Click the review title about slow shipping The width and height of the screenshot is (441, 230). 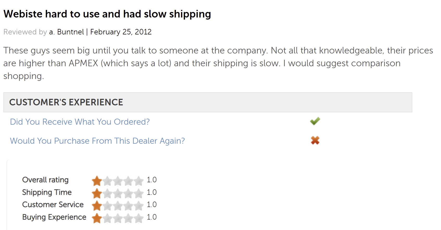(107, 14)
